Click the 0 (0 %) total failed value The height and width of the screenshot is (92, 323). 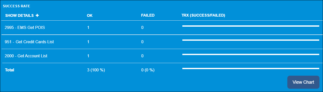[x=148, y=70]
